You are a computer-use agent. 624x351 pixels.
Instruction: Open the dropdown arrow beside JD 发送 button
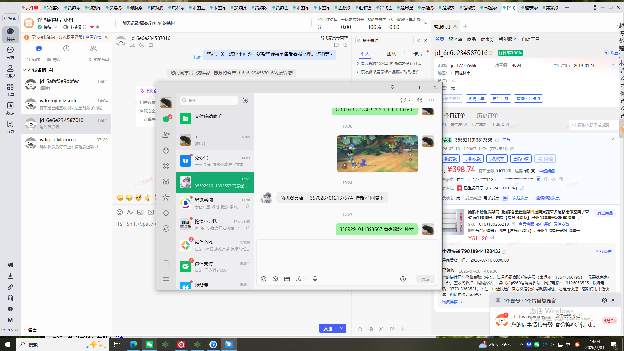(x=342, y=328)
